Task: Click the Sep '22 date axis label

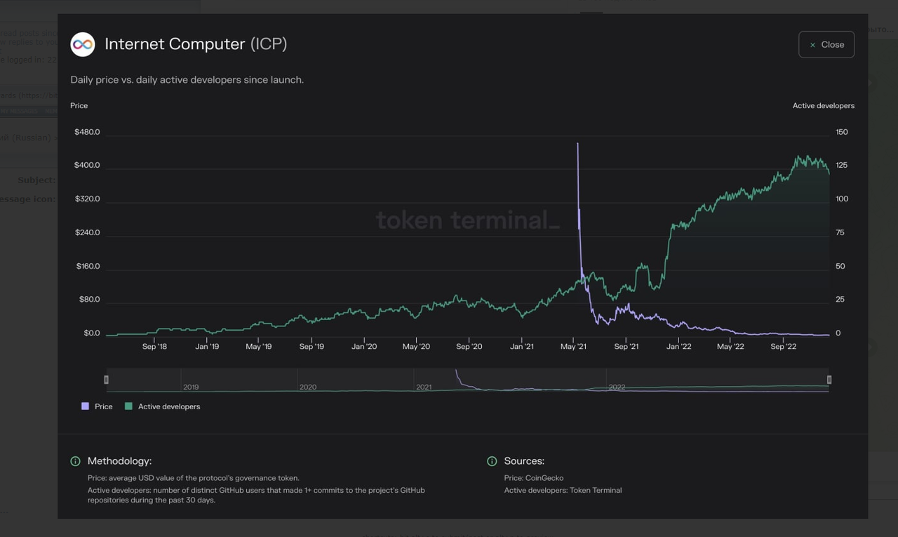Action: 783,347
